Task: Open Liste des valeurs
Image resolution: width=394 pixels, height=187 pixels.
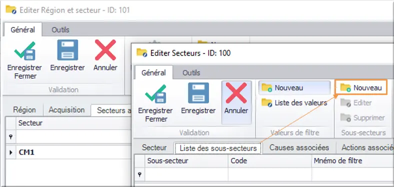Action: (x=294, y=103)
